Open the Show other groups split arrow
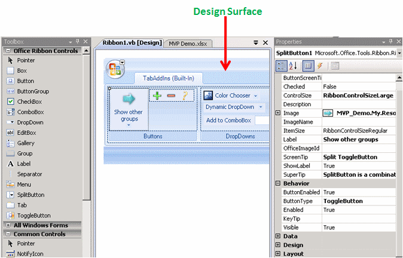The image size is (403, 258). [129, 125]
